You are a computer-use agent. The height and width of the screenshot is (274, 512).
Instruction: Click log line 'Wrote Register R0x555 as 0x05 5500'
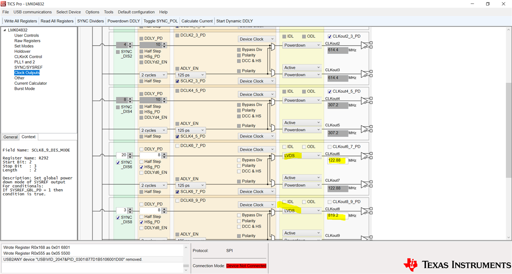tap(37, 253)
